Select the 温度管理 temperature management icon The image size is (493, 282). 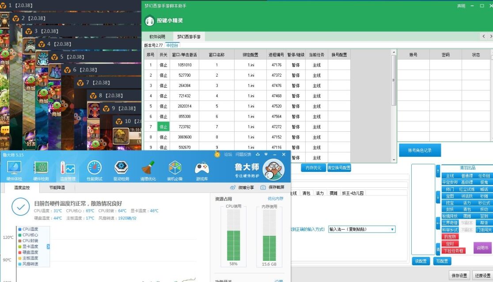point(68,171)
